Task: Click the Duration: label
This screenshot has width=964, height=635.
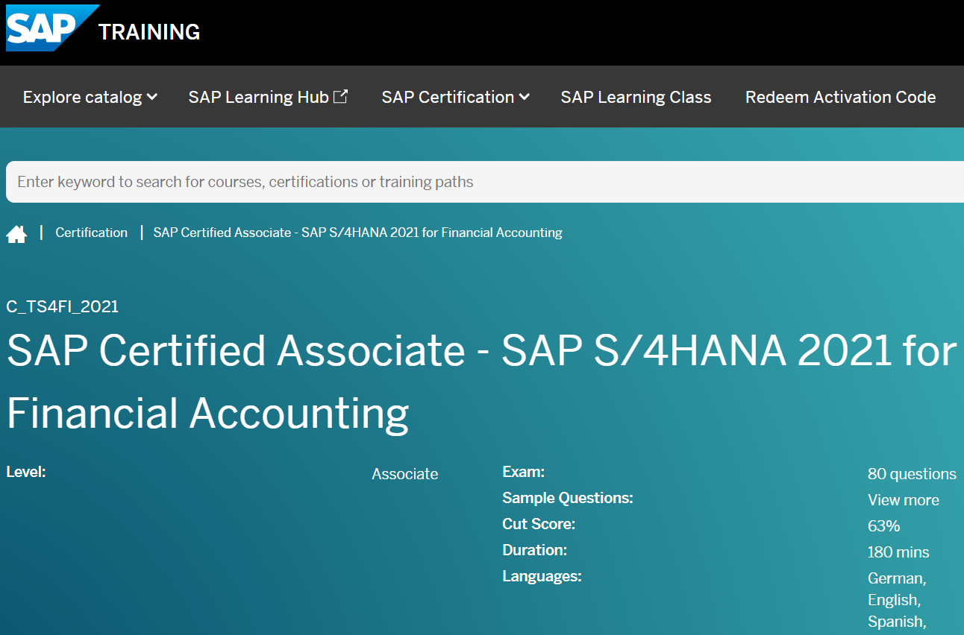Action: click(x=534, y=550)
